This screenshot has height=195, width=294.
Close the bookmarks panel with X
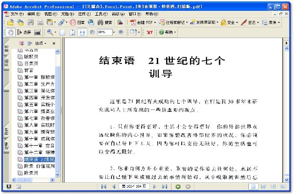(x=54, y=43)
